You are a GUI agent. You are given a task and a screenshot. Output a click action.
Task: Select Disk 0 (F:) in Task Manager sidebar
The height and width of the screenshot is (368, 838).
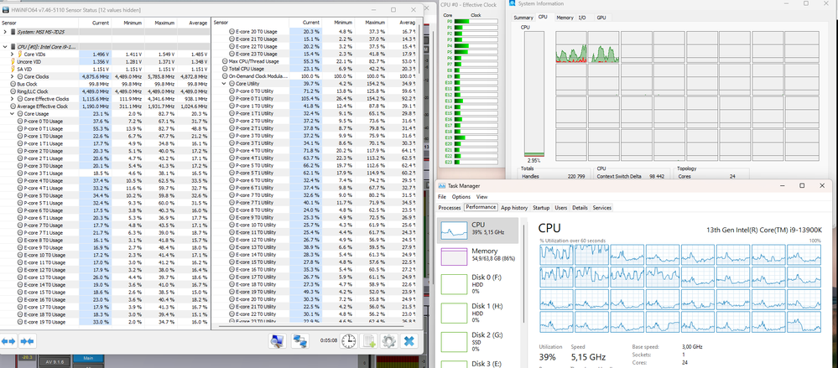pos(478,283)
